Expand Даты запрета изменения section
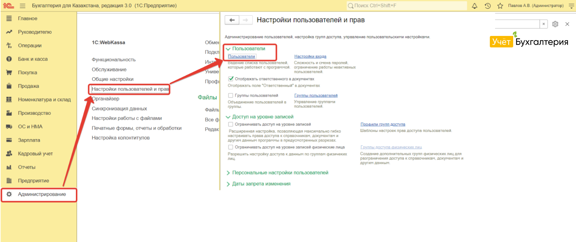 pos(261,184)
